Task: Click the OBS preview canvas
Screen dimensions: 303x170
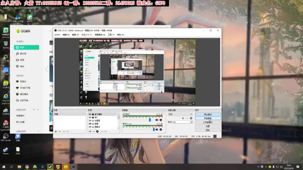Action: coord(137,72)
